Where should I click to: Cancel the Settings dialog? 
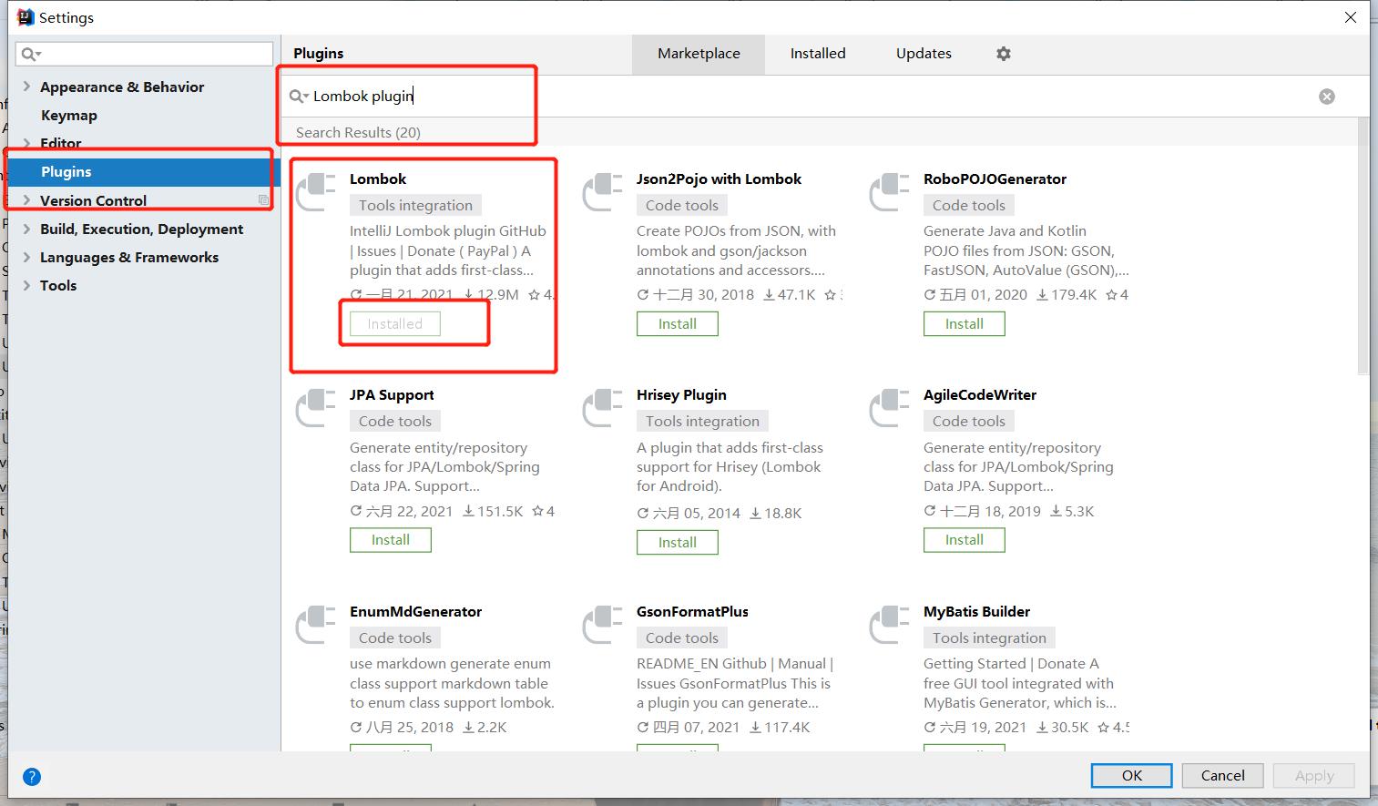(1222, 776)
